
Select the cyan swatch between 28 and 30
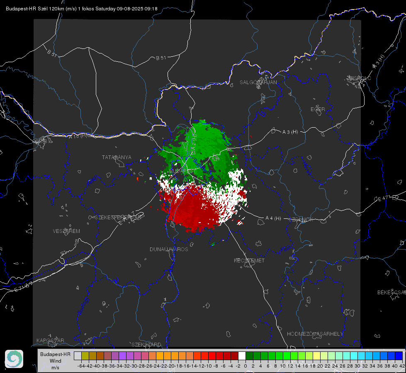[x=354, y=356]
